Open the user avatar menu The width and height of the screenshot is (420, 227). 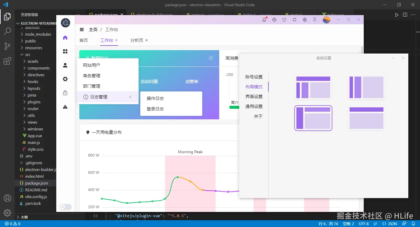[327, 20]
